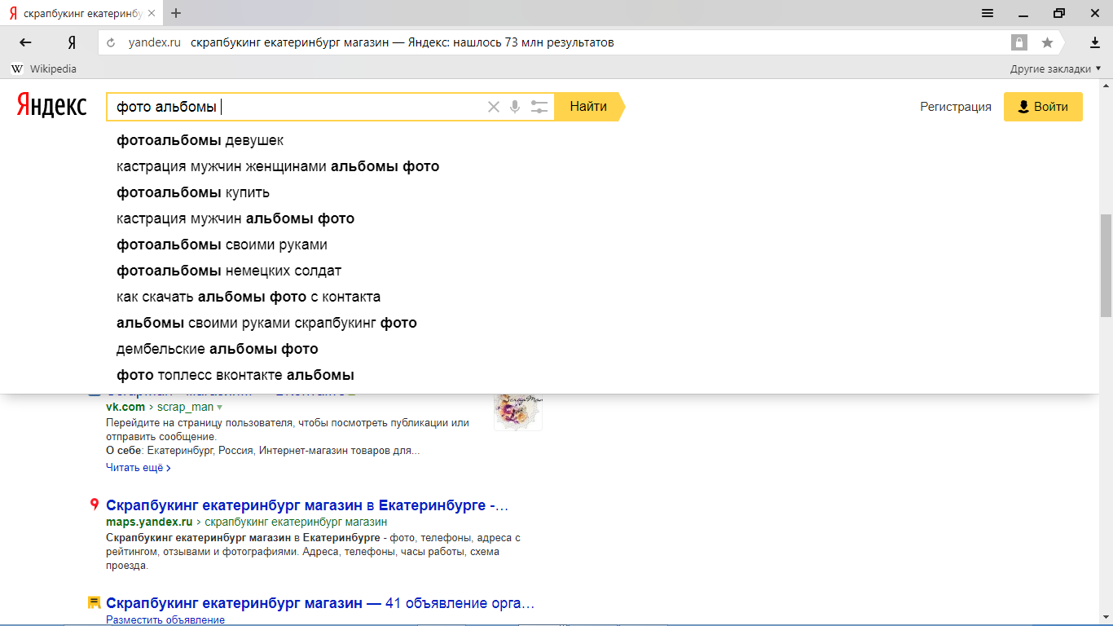The image size is (1113, 626).
Task: Click the Найти search button
Action: (x=588, y=107)
